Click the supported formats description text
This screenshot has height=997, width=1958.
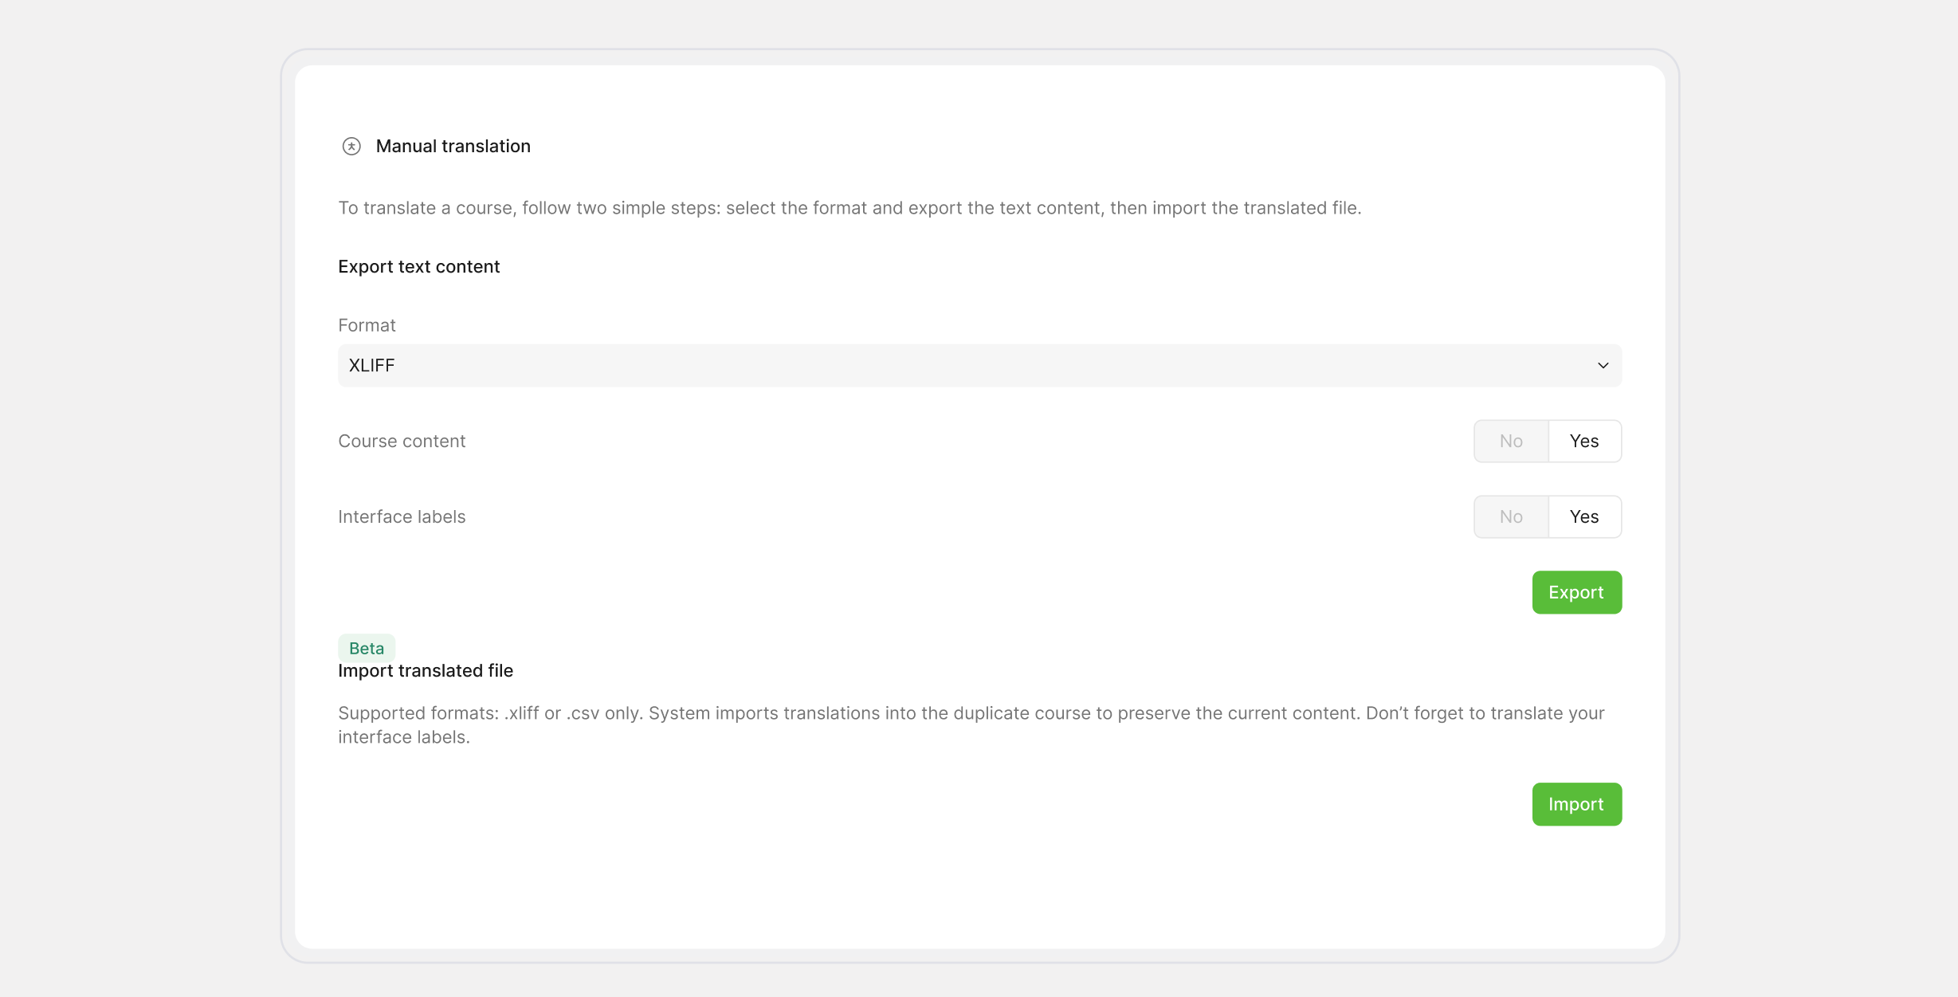tap(971, 725)
